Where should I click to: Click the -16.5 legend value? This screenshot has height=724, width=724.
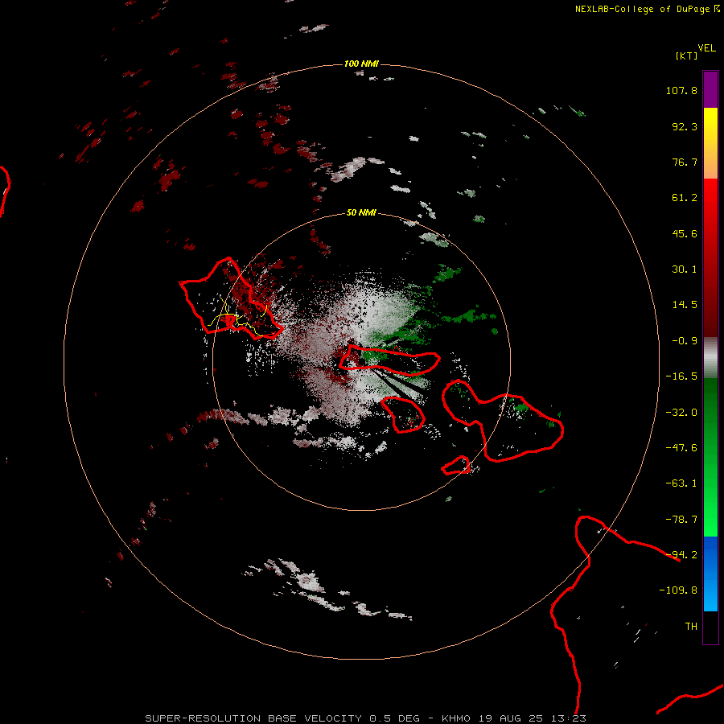[x=681, y=376]
